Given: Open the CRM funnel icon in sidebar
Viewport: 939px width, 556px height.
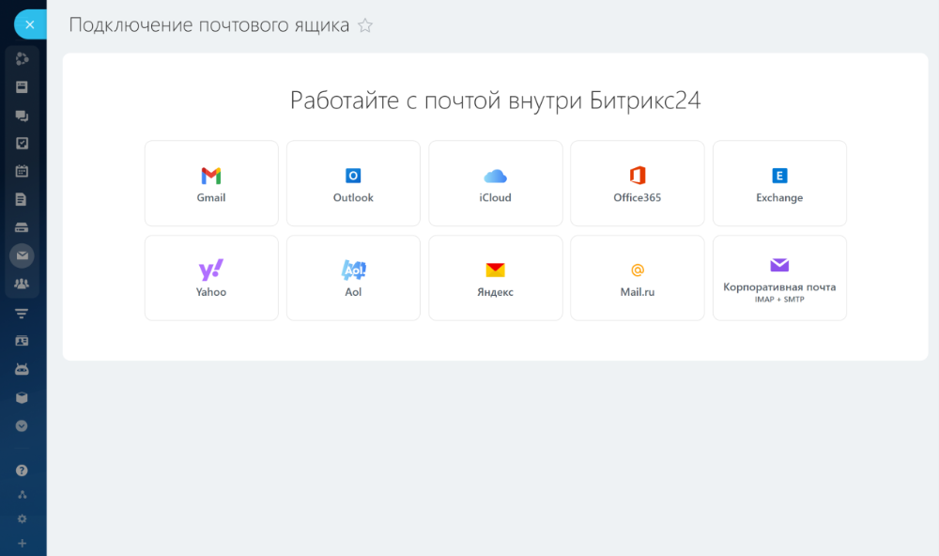Looking at the screenshot, I should 22,314.
